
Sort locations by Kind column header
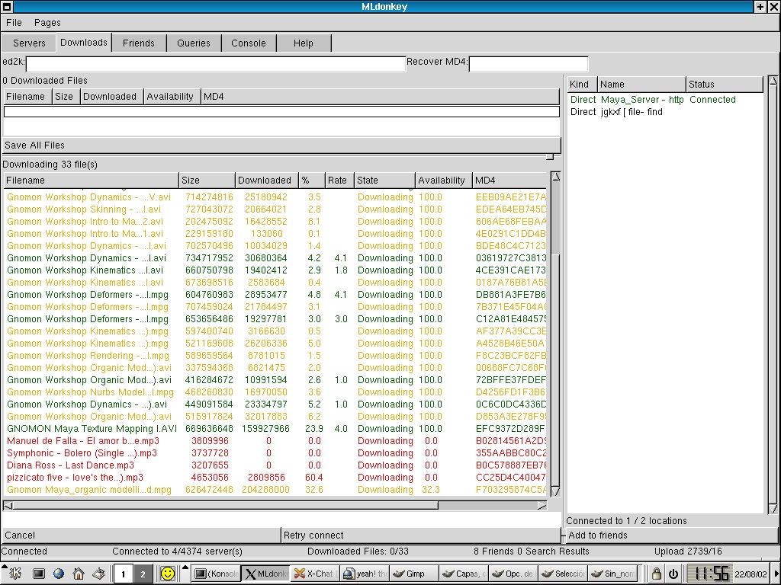582,84
